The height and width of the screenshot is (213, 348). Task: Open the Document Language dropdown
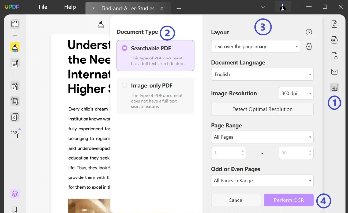(x=262, y=74)
